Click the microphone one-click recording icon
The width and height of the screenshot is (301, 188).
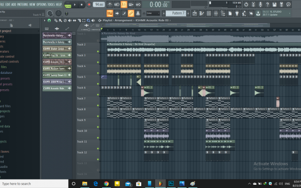pyautogui.click(x=260, y=4)
